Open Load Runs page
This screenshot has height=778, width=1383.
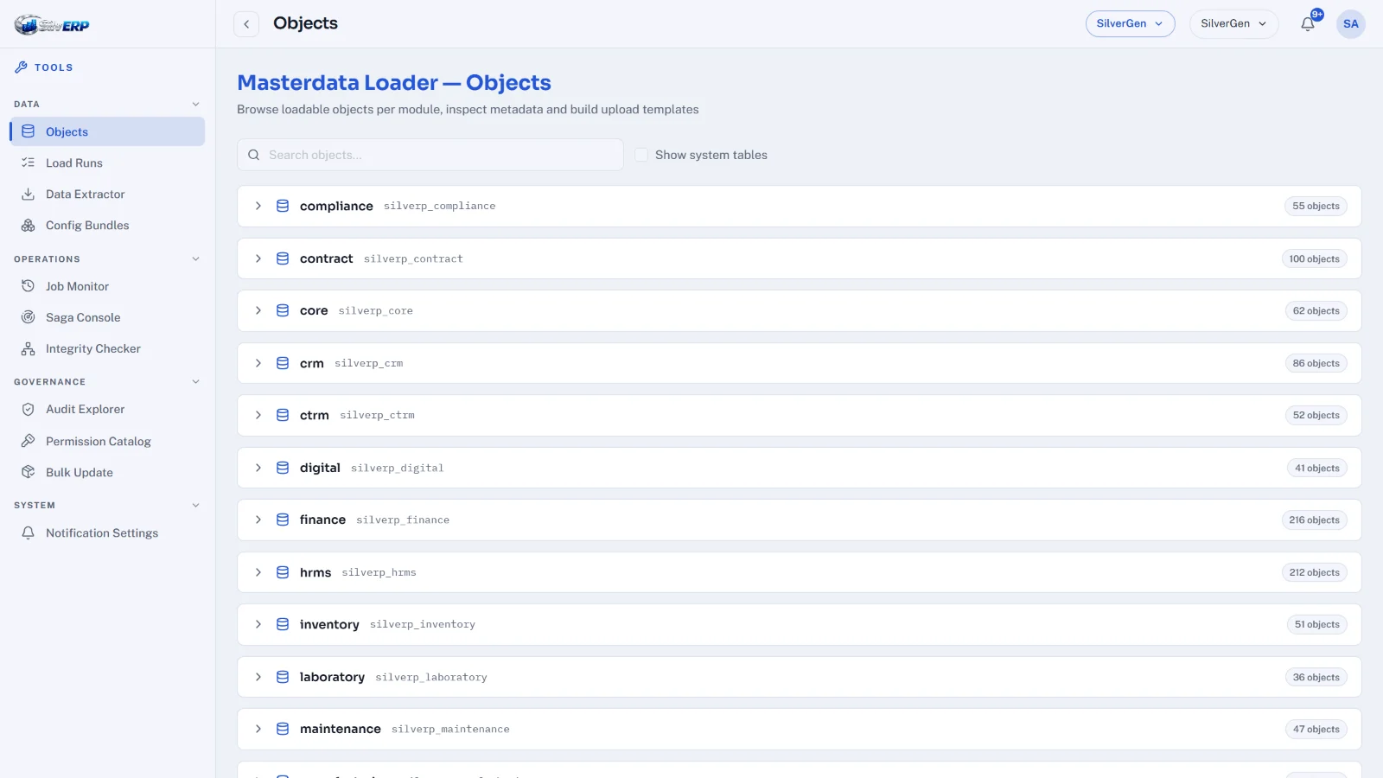[107, 163]
